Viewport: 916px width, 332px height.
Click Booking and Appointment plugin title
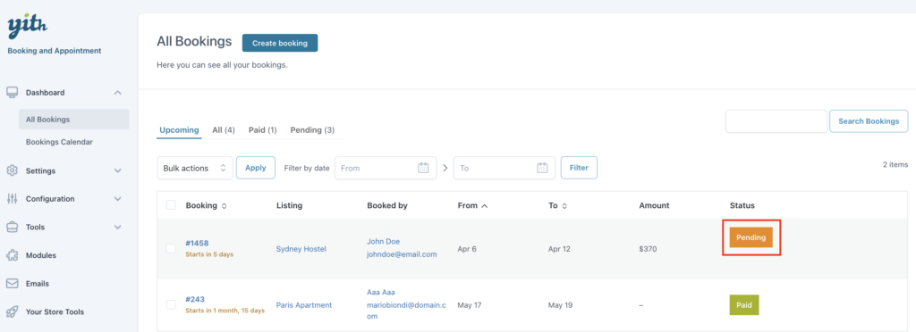coord(55,51)
